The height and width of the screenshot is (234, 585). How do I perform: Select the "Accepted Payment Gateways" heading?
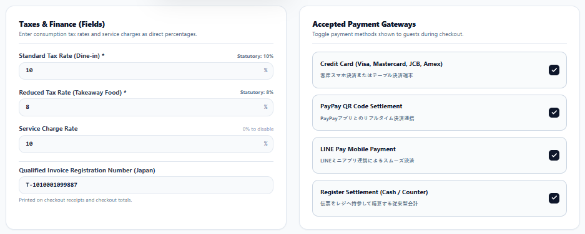364,24
